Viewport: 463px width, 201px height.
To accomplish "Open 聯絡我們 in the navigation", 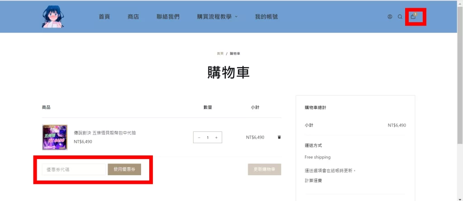I will tap(168, 17).
